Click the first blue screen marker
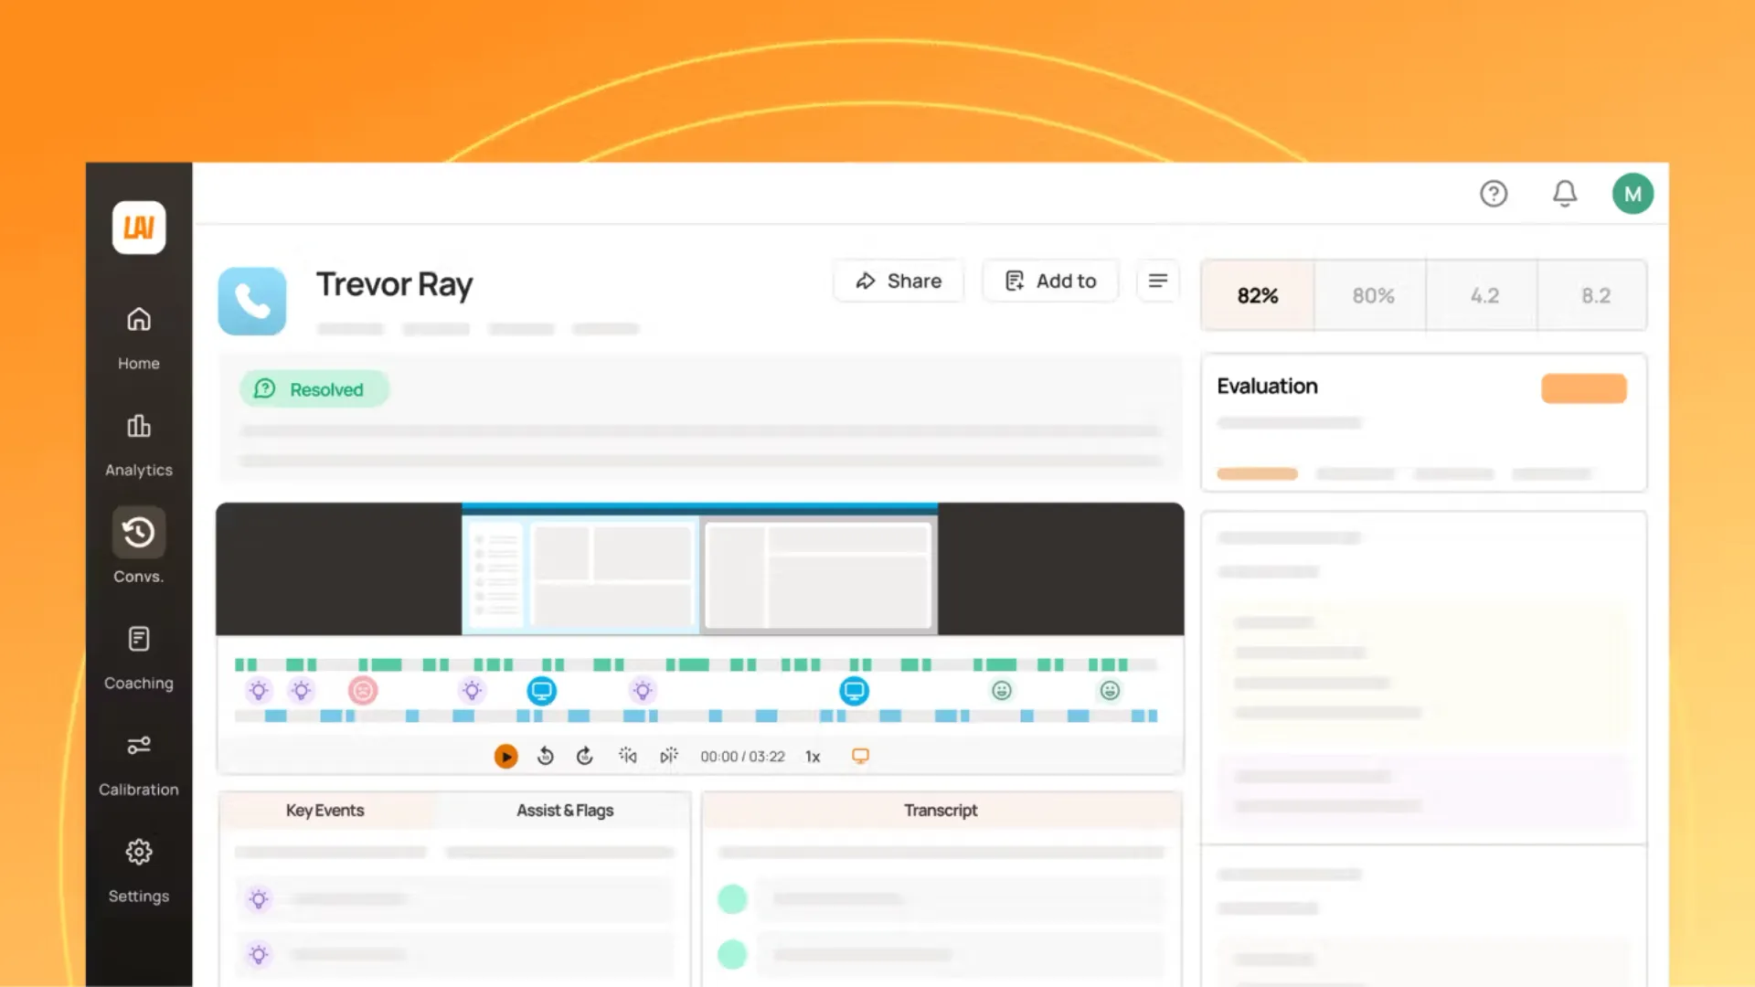The width and height of the screenshot is (1755, 987). 542,691
